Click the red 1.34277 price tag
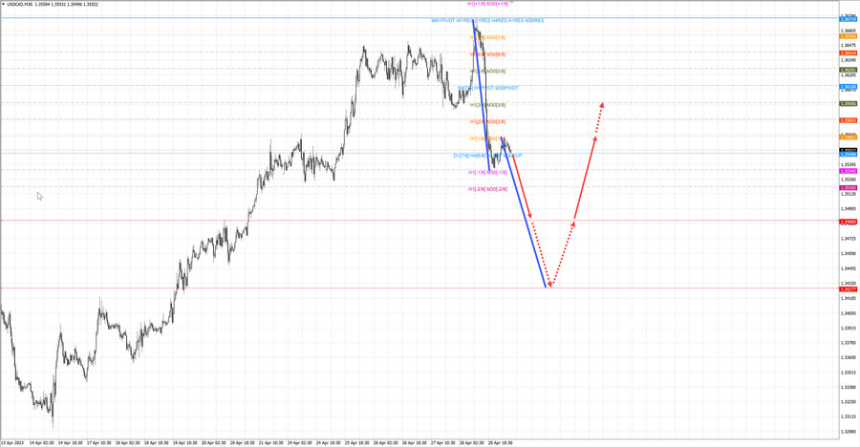860x447 pixels. coord(848,289)
